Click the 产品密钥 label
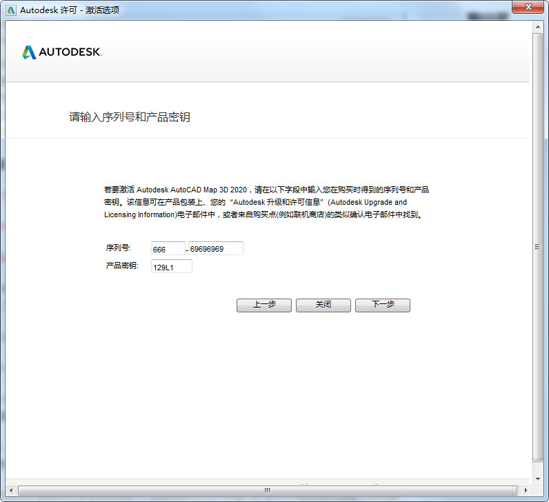The width and height of the screenshot is (549, 502). coord(122,265)
